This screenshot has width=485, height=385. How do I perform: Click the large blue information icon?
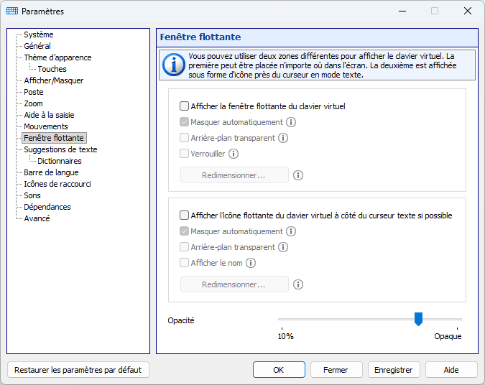pyautogui.click(x=174, y=65)
